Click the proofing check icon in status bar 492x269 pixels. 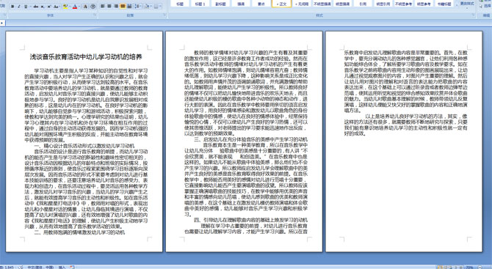pos(21,267)
